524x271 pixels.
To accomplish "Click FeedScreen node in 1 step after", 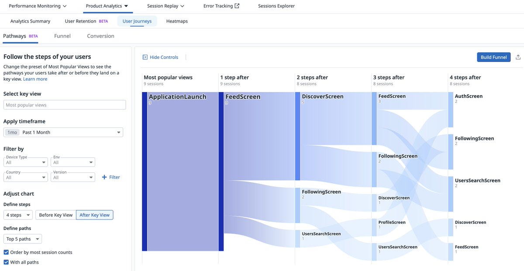I will coord(221,172).
